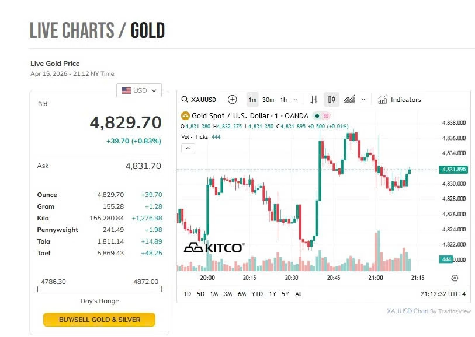Image resolution: width=475 pixels, height=337 pixels.
Task: Select the 1m interval button
Action: [x=252, y=100]
